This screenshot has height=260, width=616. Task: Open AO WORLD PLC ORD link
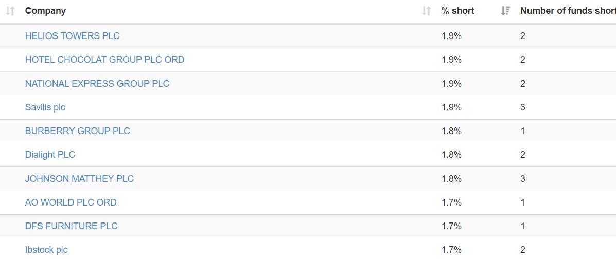(x=71, y=202)
